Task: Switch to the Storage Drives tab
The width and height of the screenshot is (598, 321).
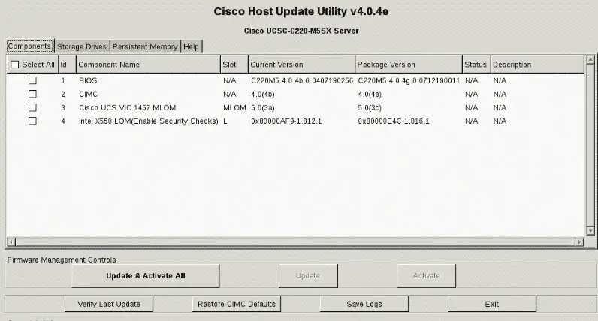Action: [82, 46]
